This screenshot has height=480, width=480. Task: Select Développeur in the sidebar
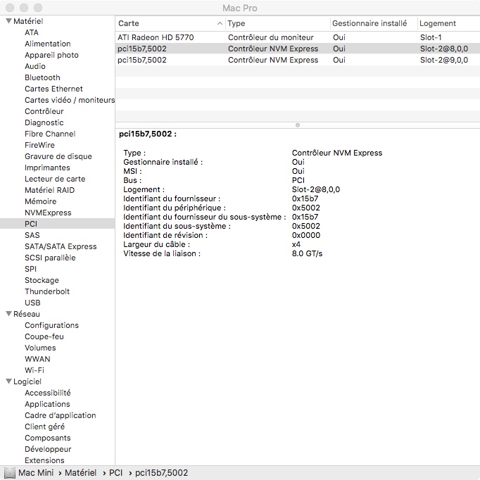48,449
